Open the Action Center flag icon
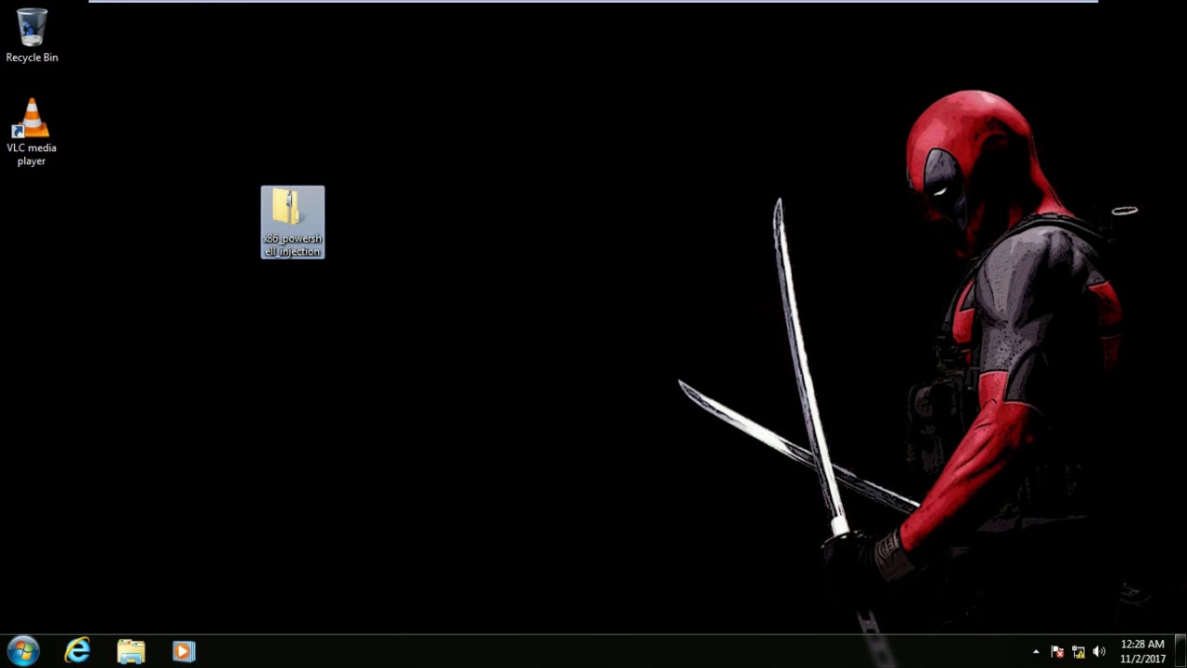The image size is (1187, 668). (1057, 652)
